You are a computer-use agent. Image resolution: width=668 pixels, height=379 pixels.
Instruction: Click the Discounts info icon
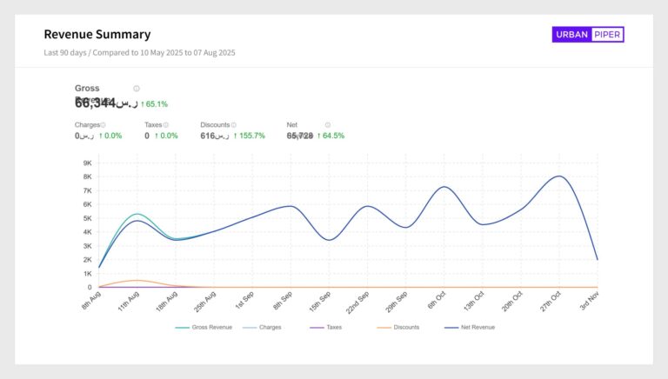coord(235,125)
